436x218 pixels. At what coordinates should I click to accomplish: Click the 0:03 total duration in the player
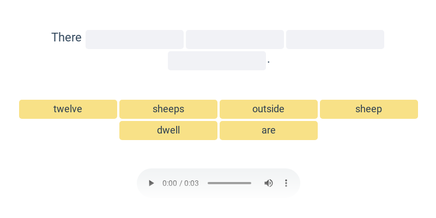pos(191,183)
